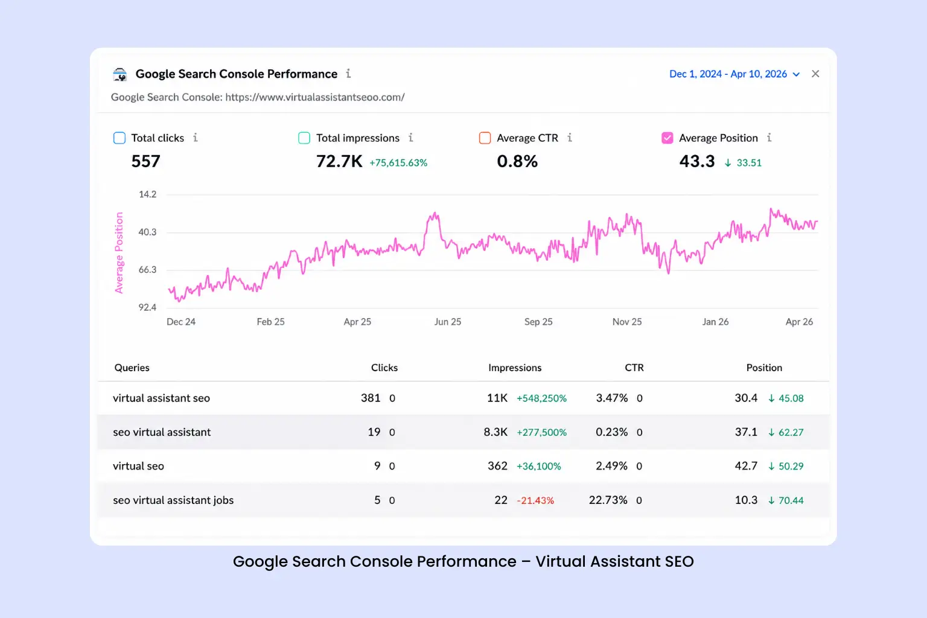Enable the Total clicks checkbox
927x618 pixels.
click(119, 138)
